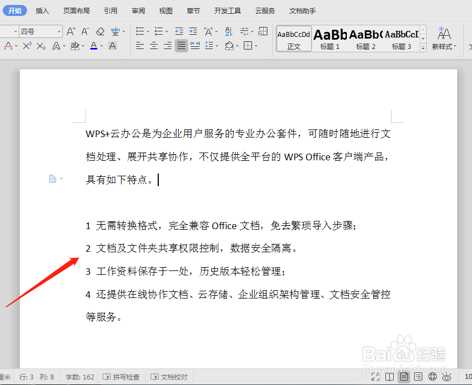
Task: Click the 字数: 162 word count
Action: [x=80, y=377]
